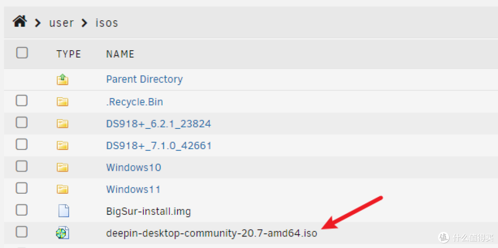The height and width of the screenshot is (248, 498).
Task: Click the Parent Directory up-arrow icon
Action: 63,79
